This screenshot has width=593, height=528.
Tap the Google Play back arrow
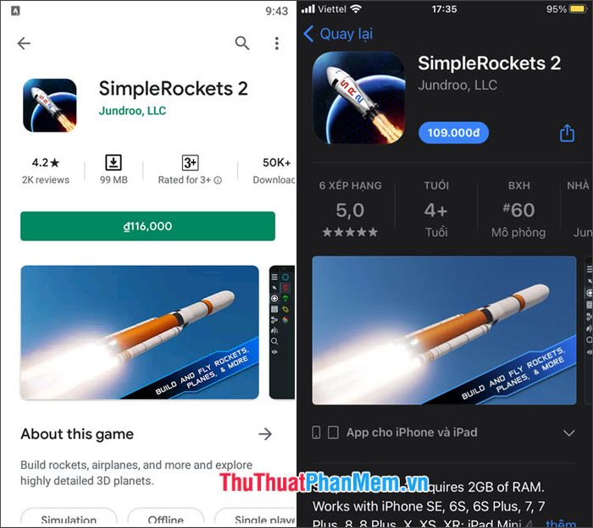tap(24, 43)
